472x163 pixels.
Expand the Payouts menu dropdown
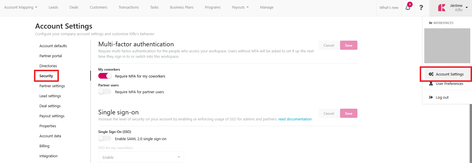click(x=240, y=7)
